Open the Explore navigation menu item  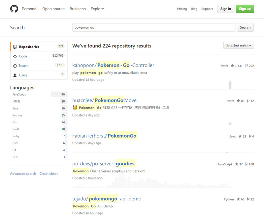pos(97,9)
